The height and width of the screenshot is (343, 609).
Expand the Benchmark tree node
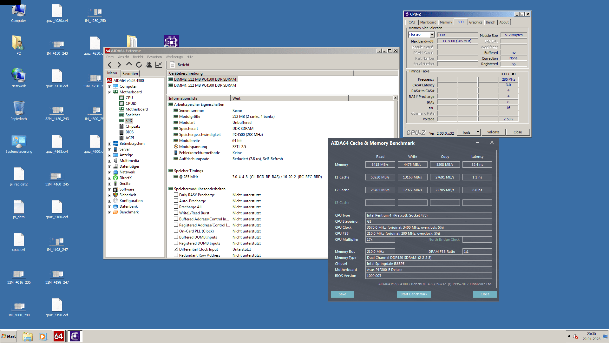(x=109, y=212)
